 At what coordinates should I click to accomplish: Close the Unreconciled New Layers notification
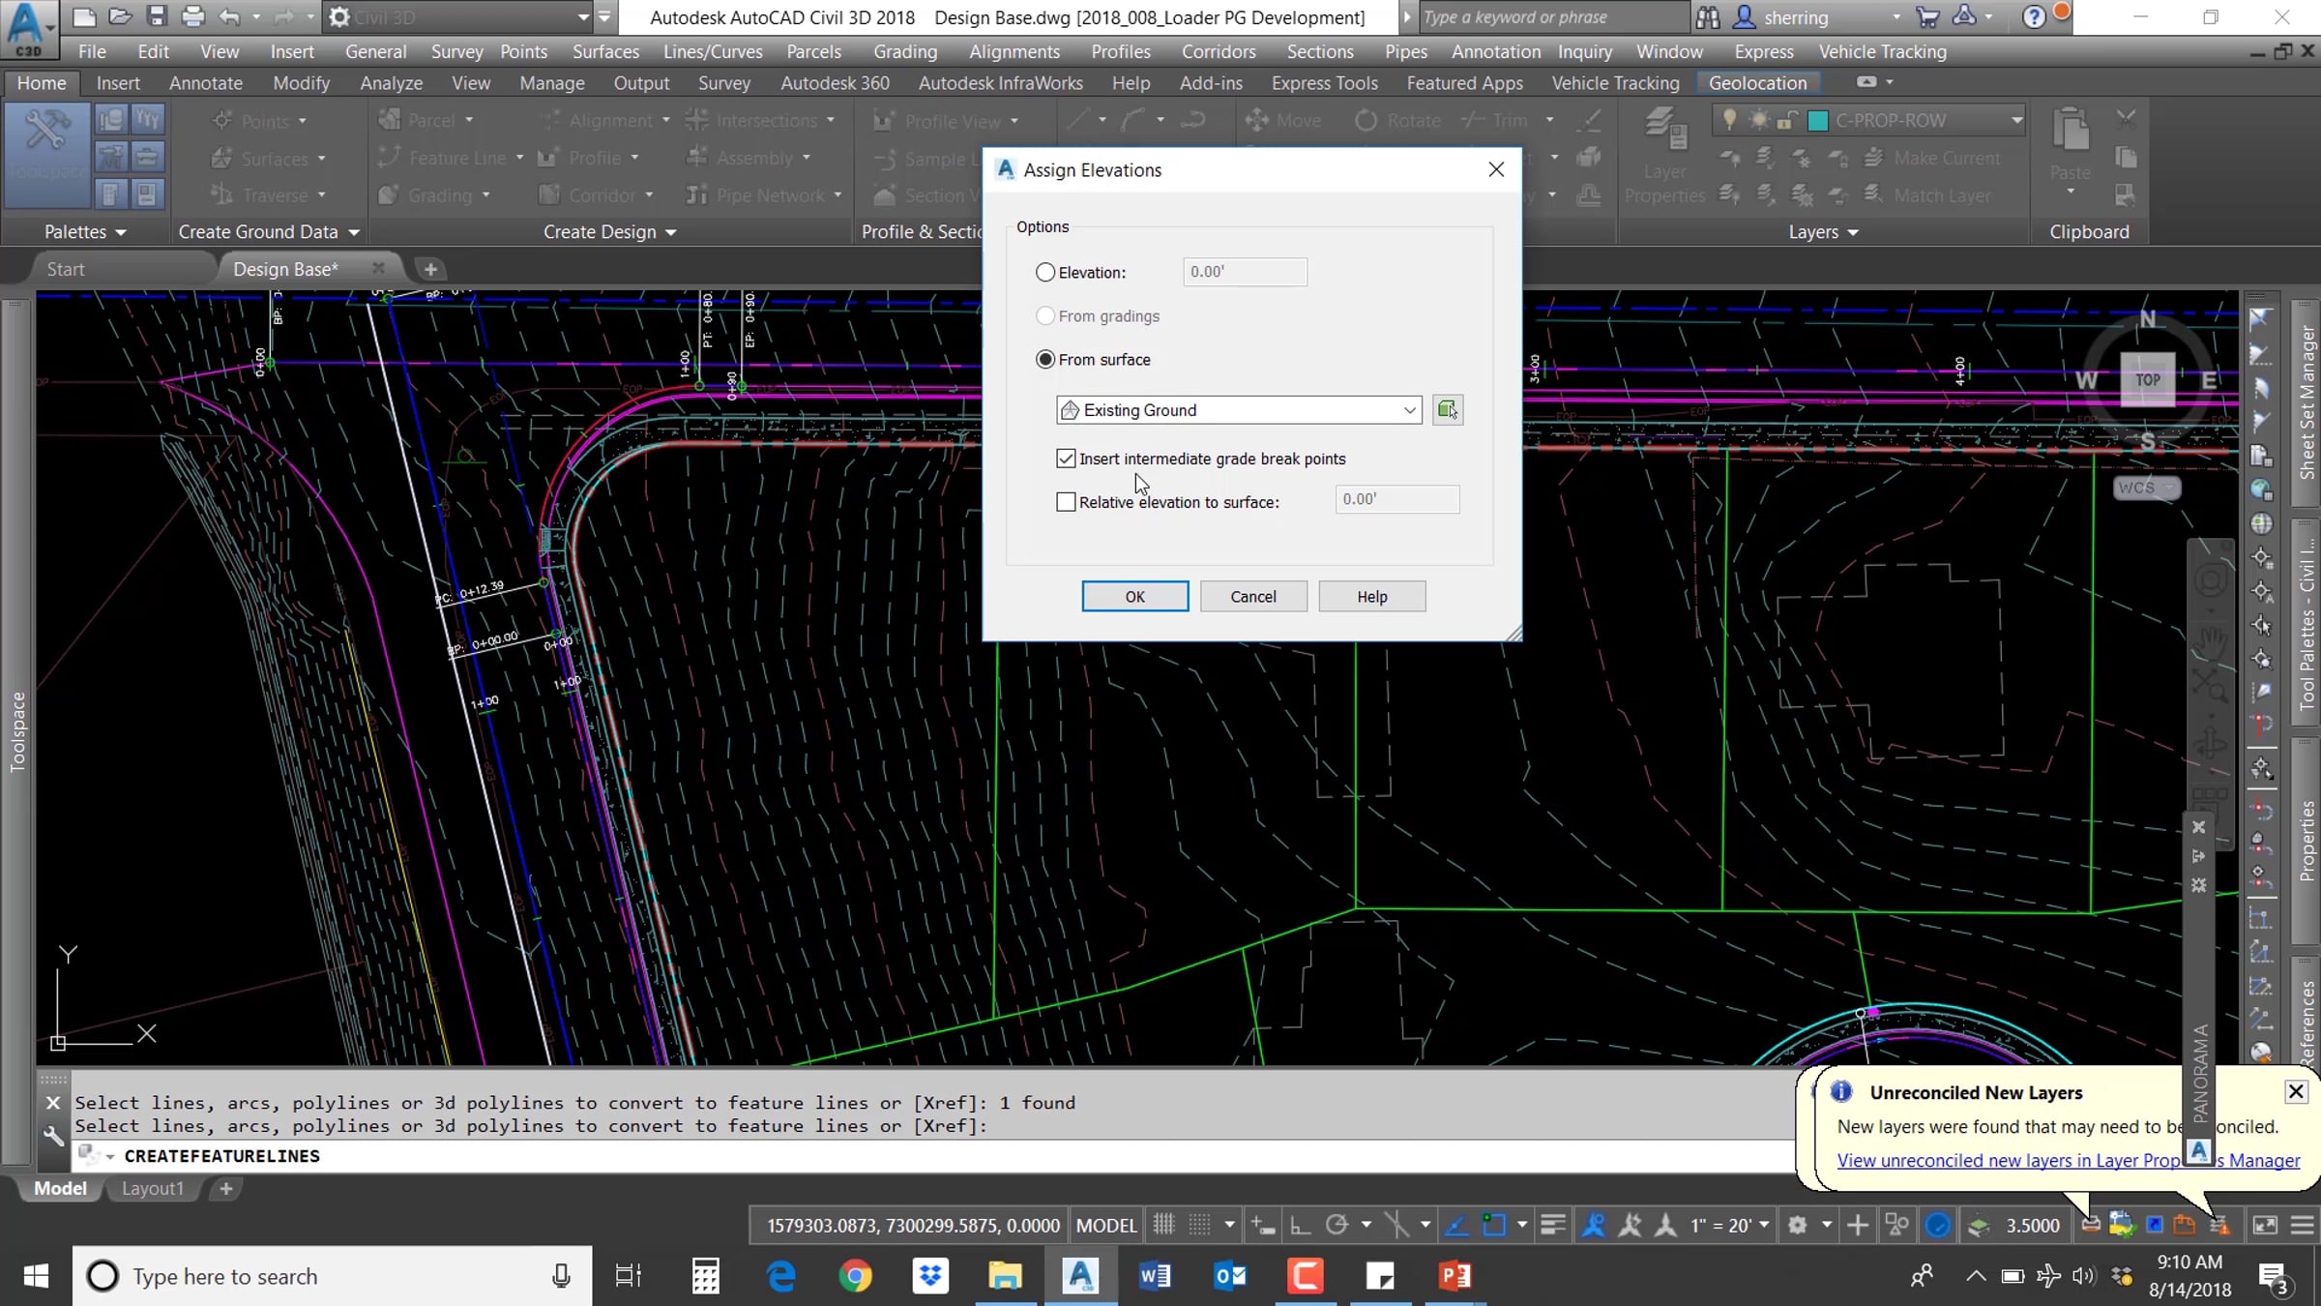click(2296, 1092)
